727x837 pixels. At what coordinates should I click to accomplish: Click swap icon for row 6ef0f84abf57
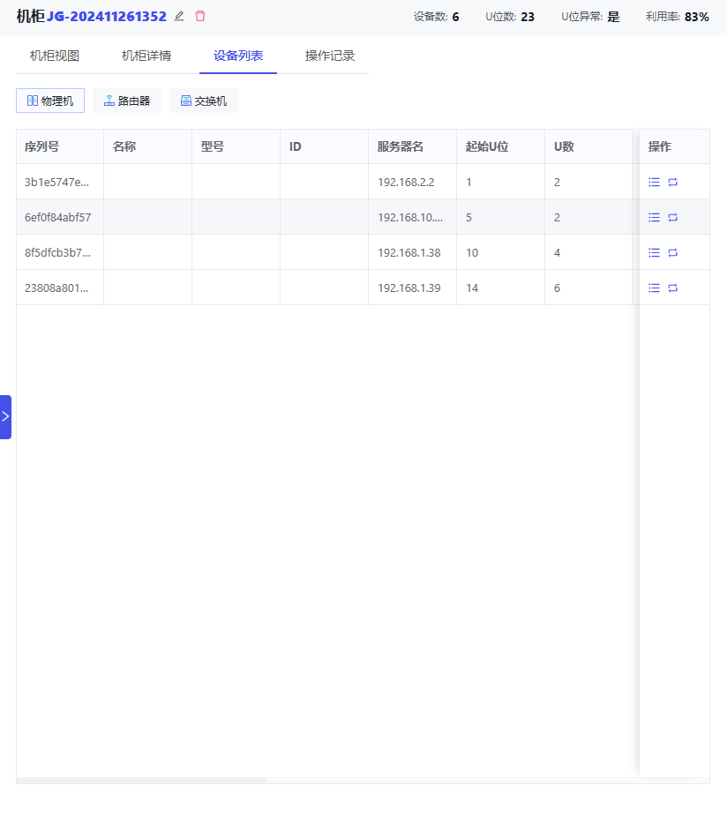[x=673, y=217]
